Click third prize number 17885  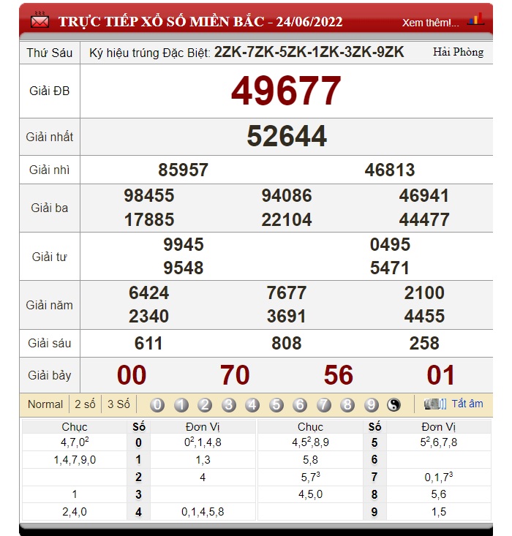tap(148, 219)
